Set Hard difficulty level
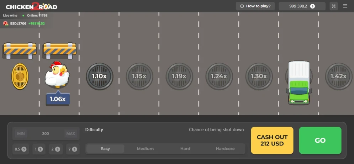The width and height of the screenshot is (354, 164). (x=185, y=149)
